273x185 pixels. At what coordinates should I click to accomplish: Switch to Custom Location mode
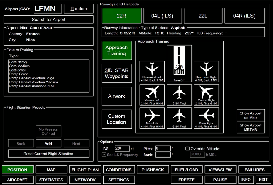click(117, 119)
